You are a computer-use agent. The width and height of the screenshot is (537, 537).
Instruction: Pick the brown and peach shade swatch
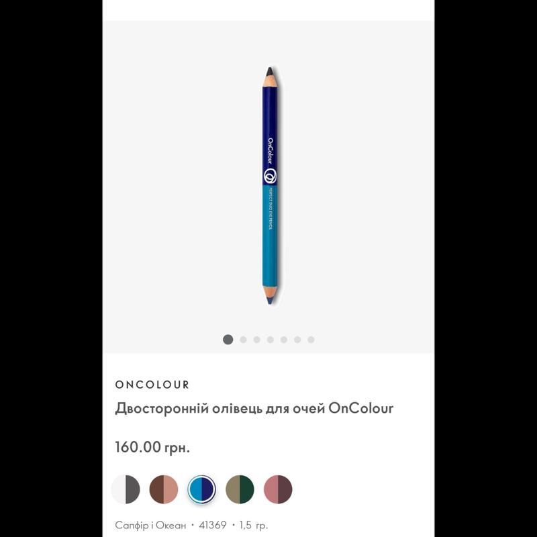tap(164, 489)
